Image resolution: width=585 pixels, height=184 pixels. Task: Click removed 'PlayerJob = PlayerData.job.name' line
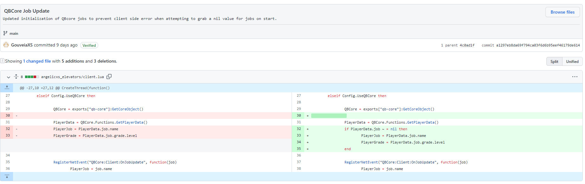[x=86, y=129]
